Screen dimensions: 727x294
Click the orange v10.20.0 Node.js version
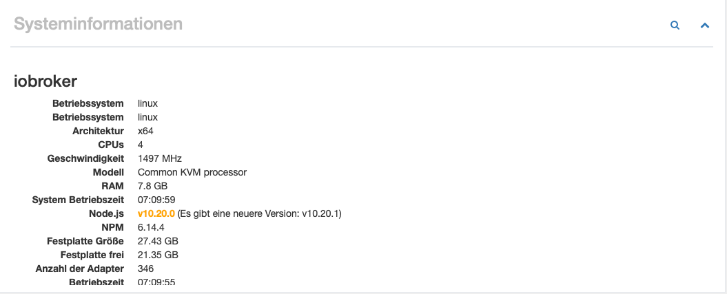(x=156, y=214)
